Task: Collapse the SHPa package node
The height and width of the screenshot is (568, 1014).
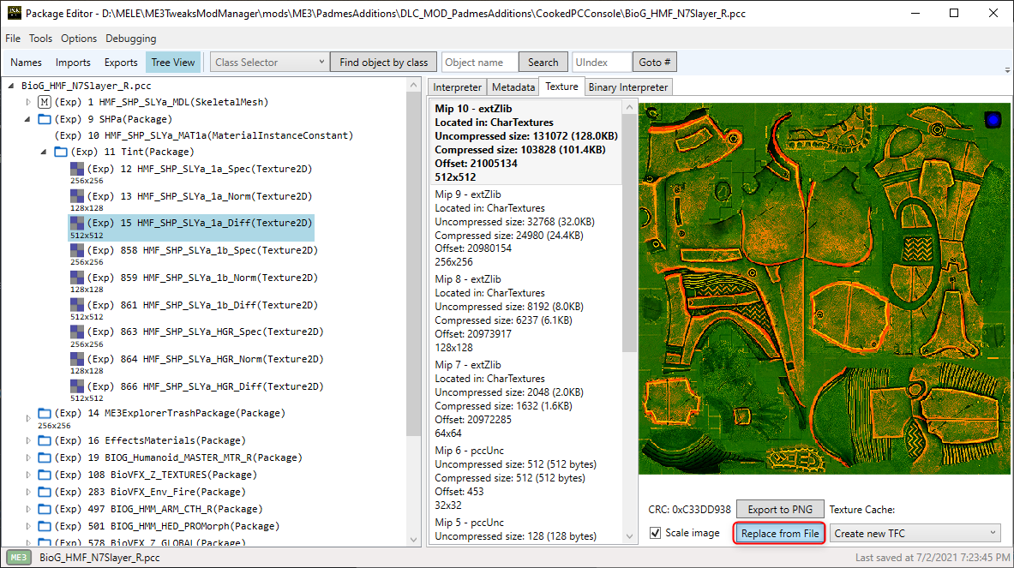Action: (27, 119)
